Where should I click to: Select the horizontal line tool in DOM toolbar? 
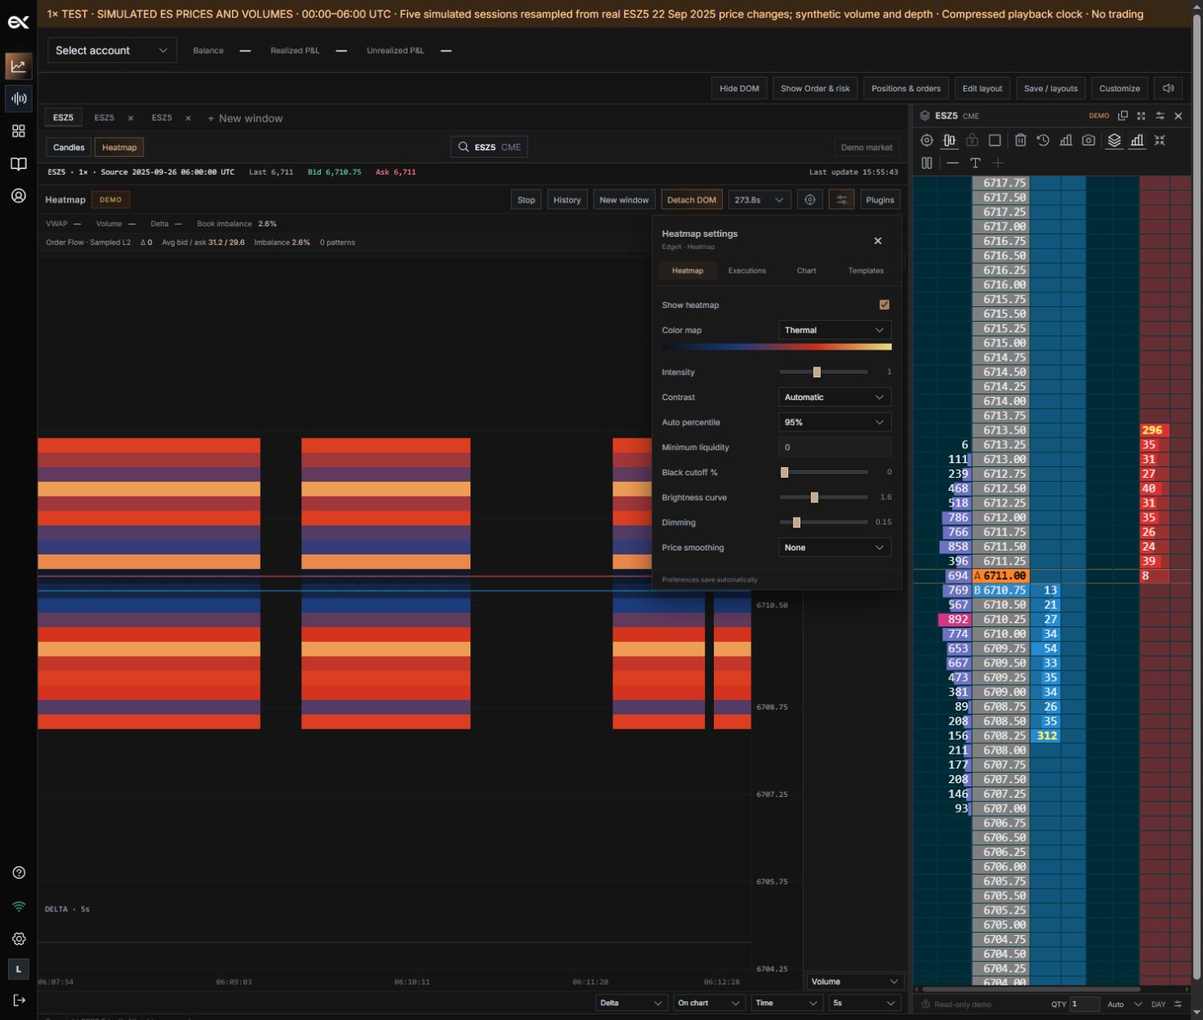[952, 163]
